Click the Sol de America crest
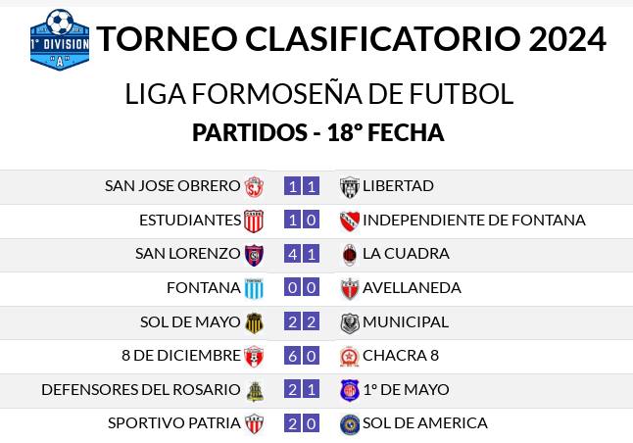 click(350, 424)
